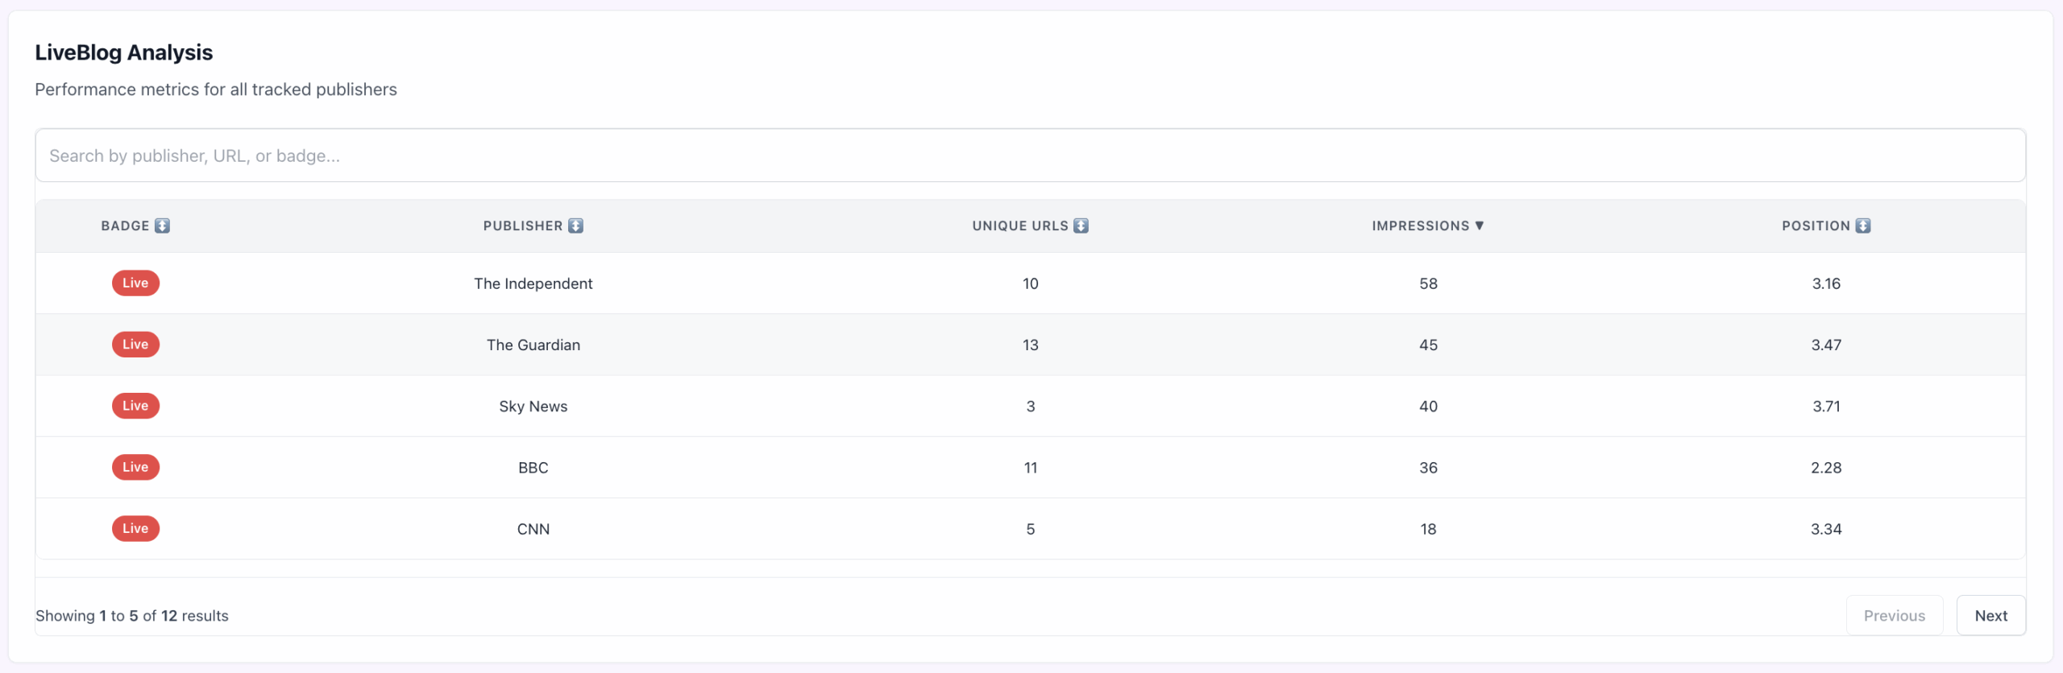Viewport: 2063px width, 673px height.
Task: Sort by POSITION header label
Action: (1816, 226)
